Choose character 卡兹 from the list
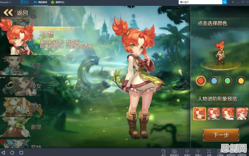The height and width of the screenshot is (156, 249). tap(20, 66)
